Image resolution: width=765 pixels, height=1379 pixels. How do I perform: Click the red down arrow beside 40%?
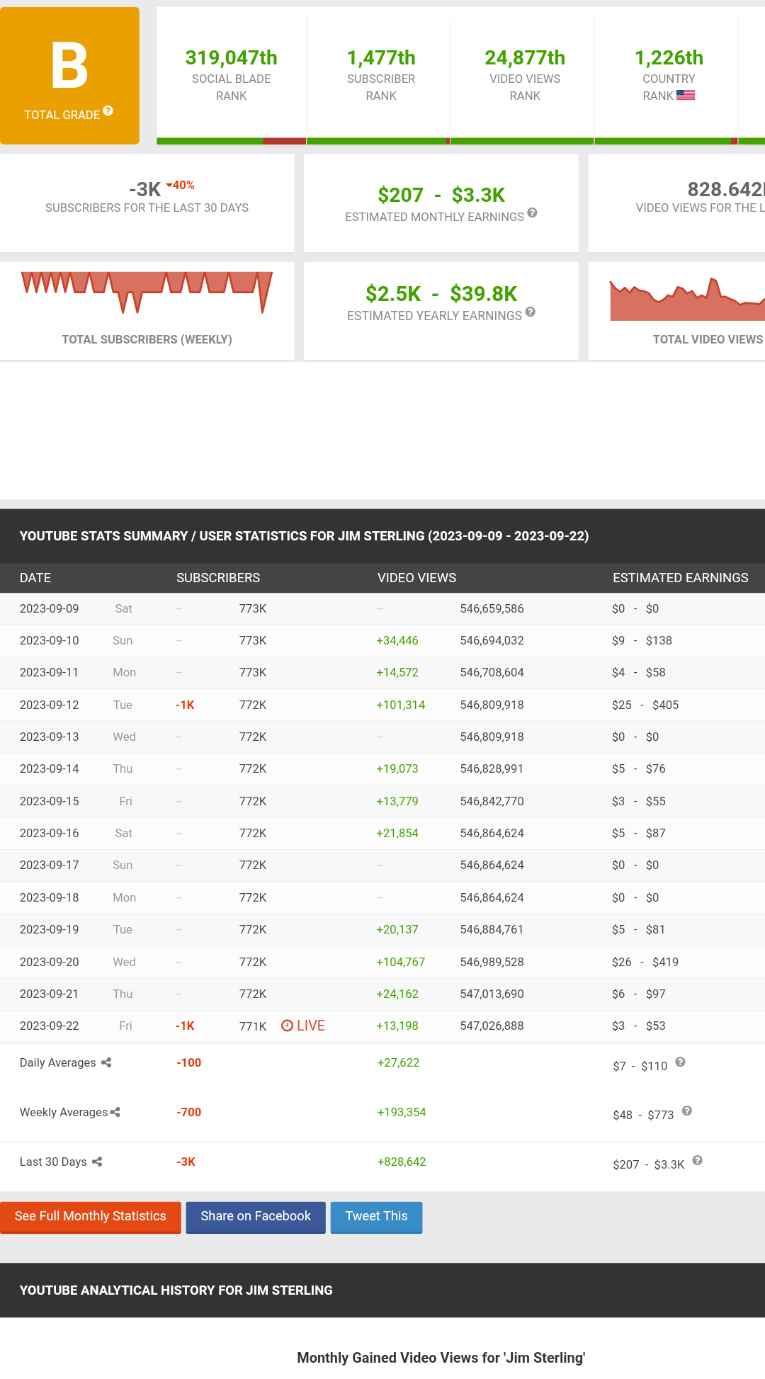pyautogui.click(x=169, y=186)
